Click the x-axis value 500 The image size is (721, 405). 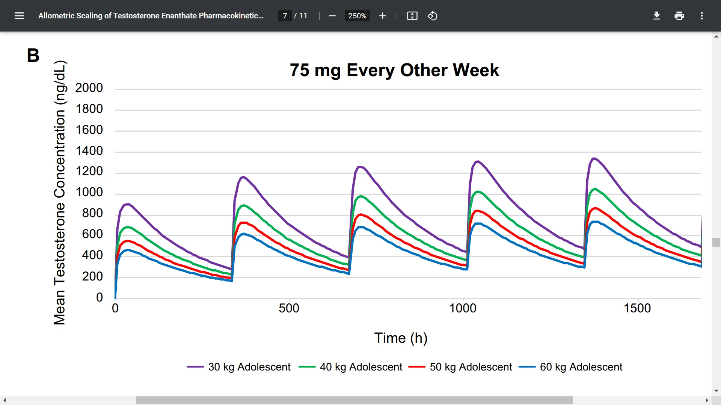click(289, 308)
